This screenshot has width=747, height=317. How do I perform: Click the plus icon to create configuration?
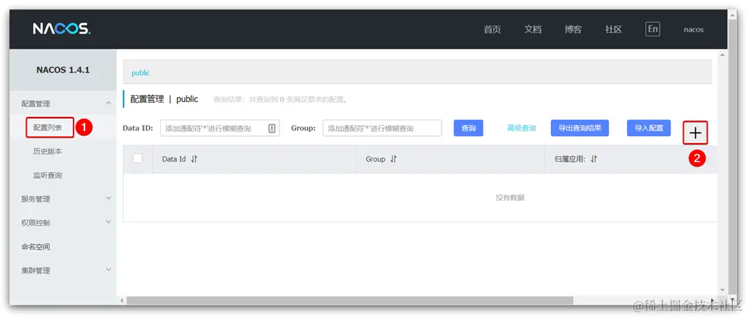(x=695, y=133)
